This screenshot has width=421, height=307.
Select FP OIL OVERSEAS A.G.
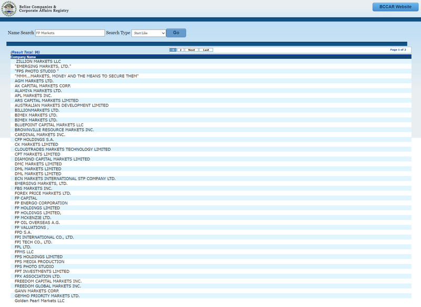click(x=37, y=223)
